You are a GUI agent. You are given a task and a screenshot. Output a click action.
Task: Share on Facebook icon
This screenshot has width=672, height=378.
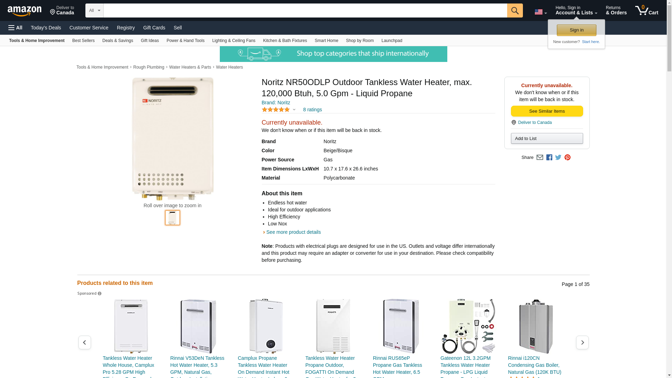(549, 157)
